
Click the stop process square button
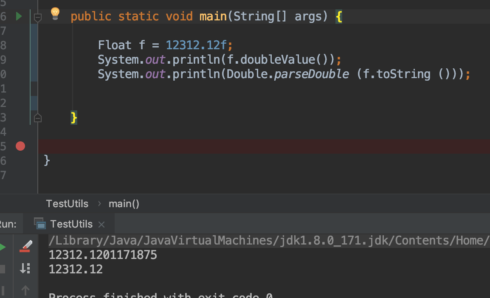(x=3, y=269)
